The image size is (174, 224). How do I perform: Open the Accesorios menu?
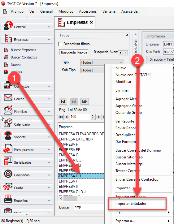[x=88, y=11]
